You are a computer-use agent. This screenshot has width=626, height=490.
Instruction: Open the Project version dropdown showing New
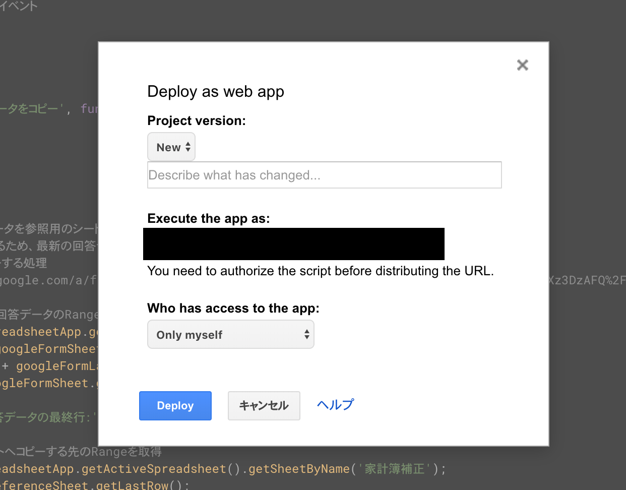171,147
